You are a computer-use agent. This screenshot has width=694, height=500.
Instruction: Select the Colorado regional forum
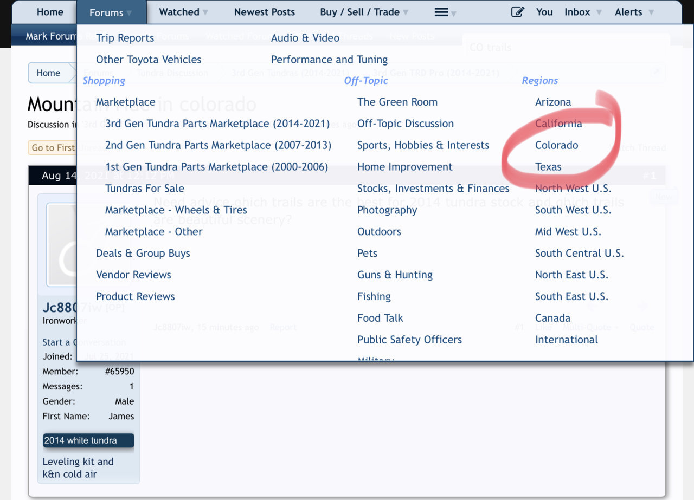point(556,145)
